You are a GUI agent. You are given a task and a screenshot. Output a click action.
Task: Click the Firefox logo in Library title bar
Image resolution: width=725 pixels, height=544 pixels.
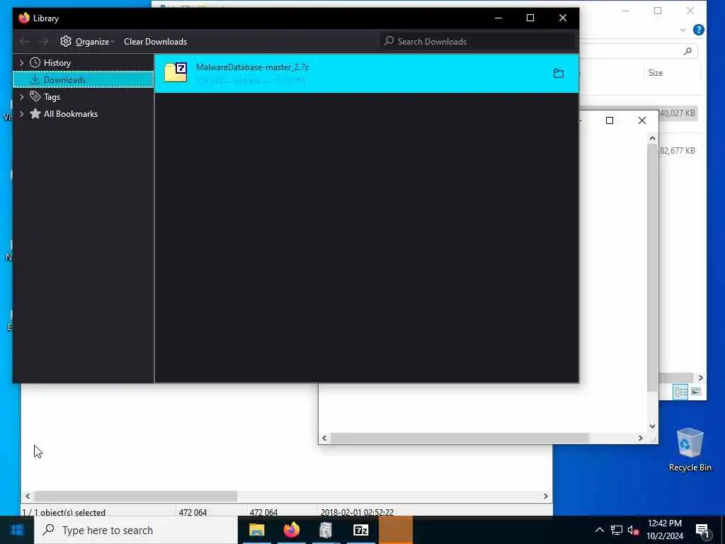click(24, 18)
